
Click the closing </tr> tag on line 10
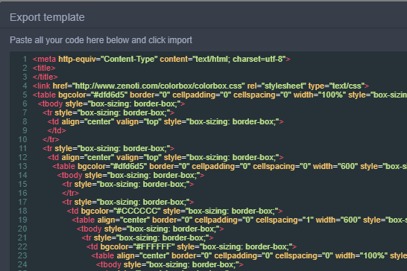pos(51,139)
